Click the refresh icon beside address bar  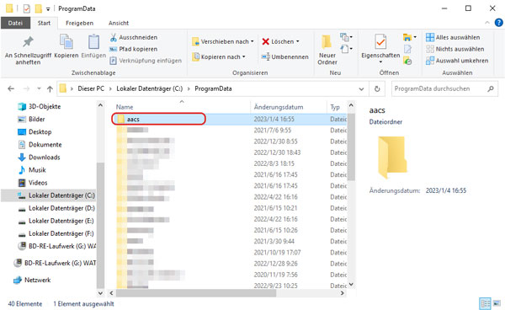(377, 88)
